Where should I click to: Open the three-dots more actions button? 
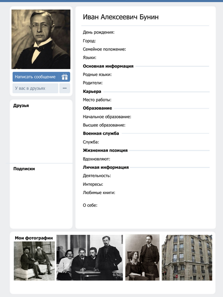pos(65,88)
